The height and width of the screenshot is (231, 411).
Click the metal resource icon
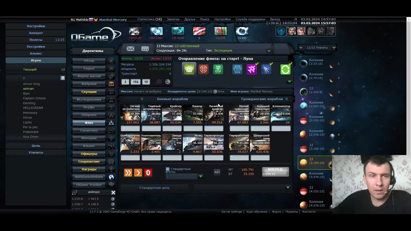pos(135,31)
